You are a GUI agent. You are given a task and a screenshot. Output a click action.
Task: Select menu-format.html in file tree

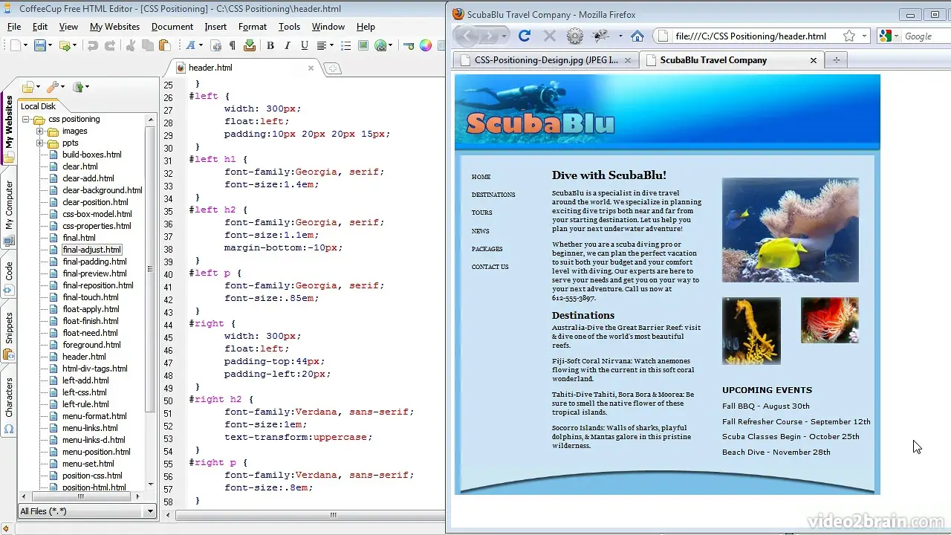[x=94, y=416]
